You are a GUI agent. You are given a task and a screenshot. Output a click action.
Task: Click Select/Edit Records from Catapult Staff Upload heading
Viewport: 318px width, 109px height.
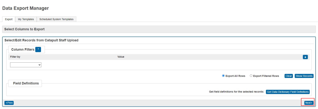click(x=41, y=40)
